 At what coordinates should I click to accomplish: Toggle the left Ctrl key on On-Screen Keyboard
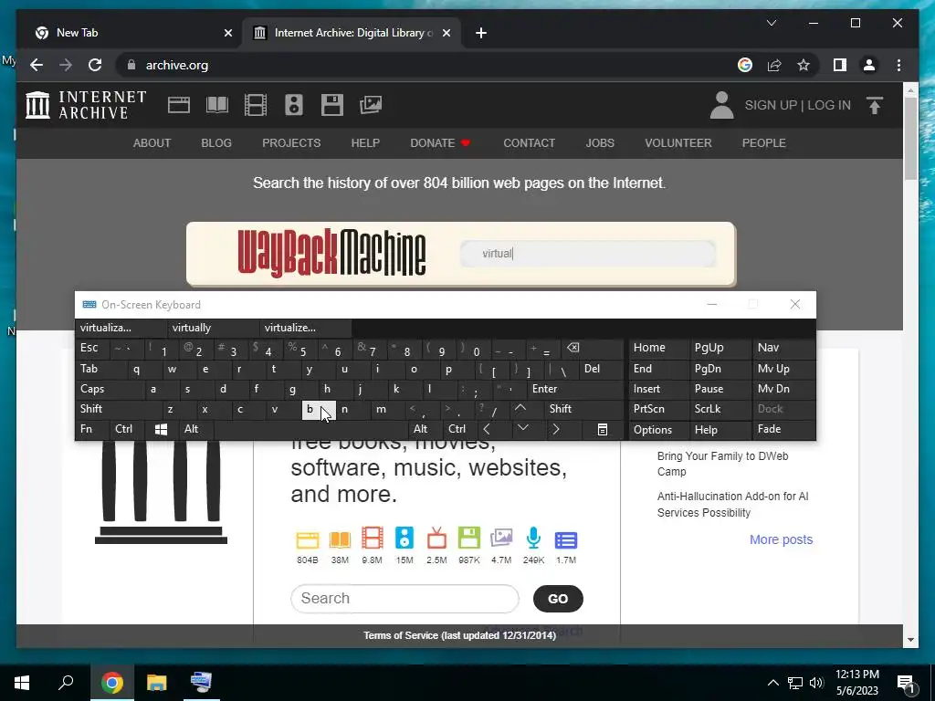pos(126,429)
